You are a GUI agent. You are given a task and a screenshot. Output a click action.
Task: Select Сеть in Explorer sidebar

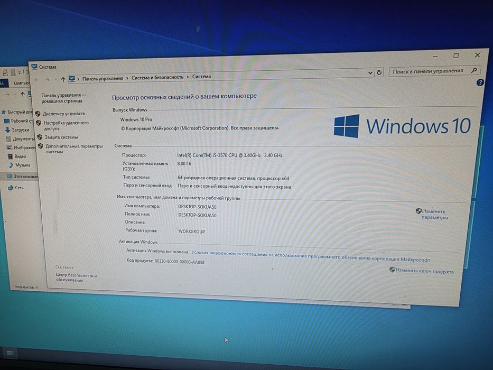point(16,188)
